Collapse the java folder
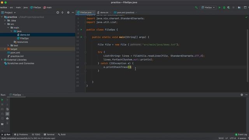 point(11,31)
